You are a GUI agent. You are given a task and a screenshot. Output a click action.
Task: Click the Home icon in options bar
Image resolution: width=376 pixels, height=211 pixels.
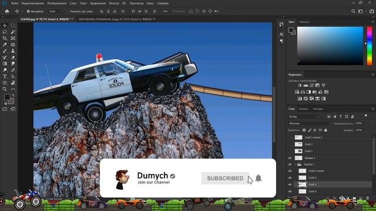click(7, 11)
